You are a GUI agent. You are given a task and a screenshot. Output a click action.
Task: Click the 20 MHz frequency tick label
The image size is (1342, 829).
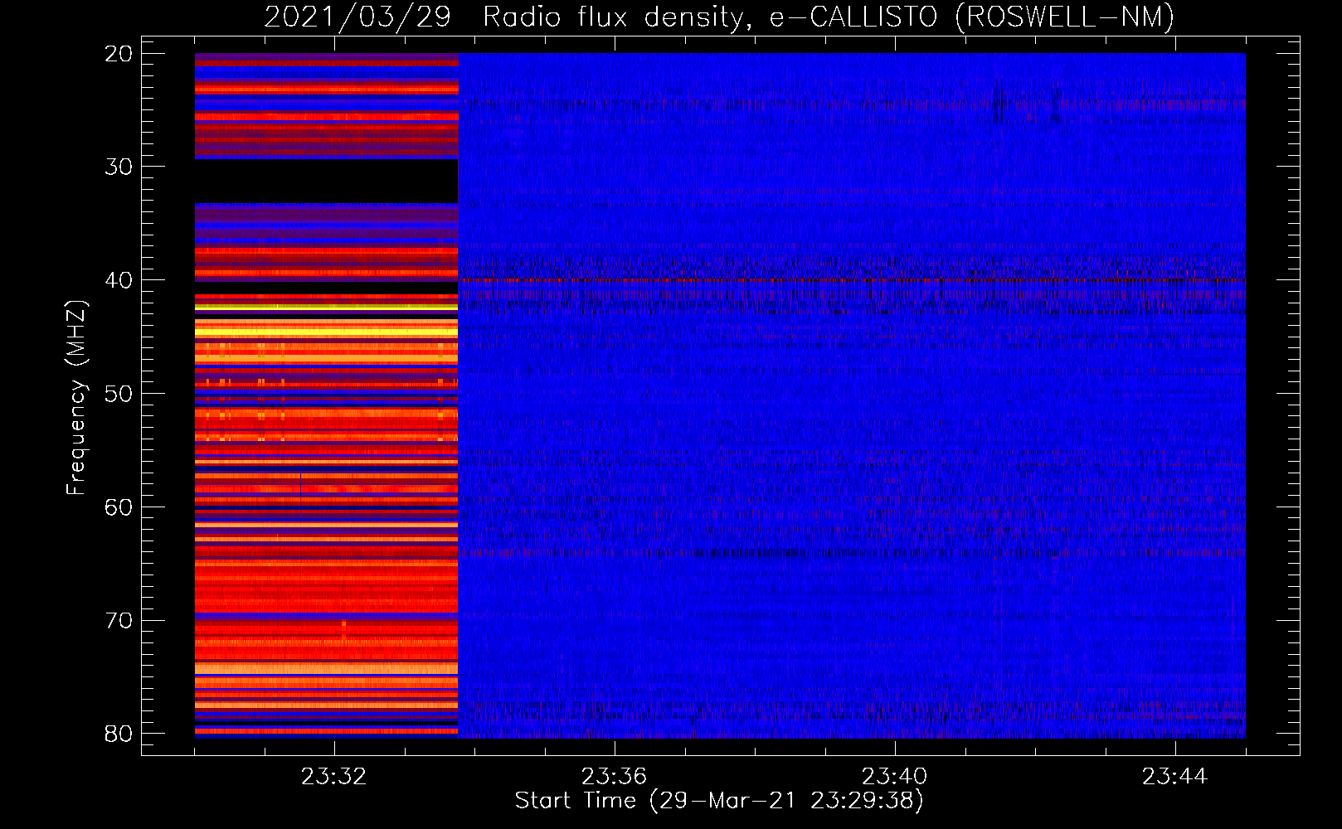point(119,54)
